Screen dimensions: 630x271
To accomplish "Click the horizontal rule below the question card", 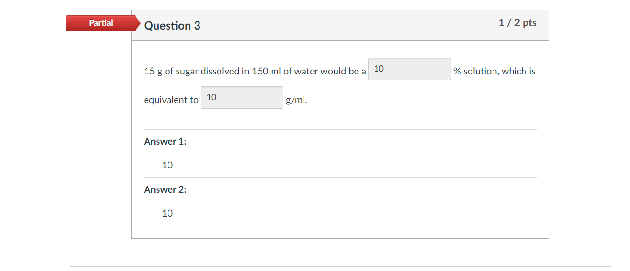I will [340, 266].
